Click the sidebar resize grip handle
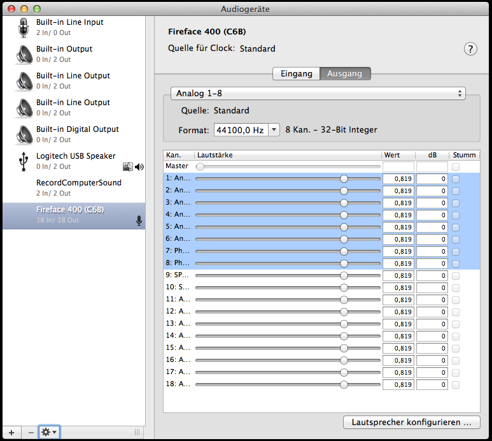 pyautogui.click(x=137, y=433)
